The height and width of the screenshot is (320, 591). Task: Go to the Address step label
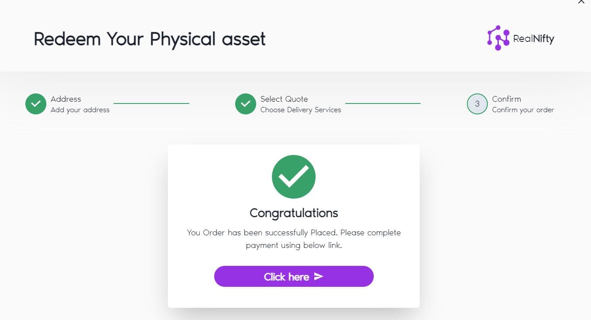click(x=66, y=99)
